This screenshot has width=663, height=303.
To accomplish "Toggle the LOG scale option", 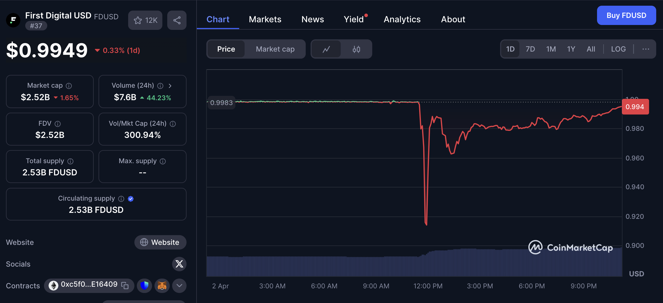I will click(618, 49).
